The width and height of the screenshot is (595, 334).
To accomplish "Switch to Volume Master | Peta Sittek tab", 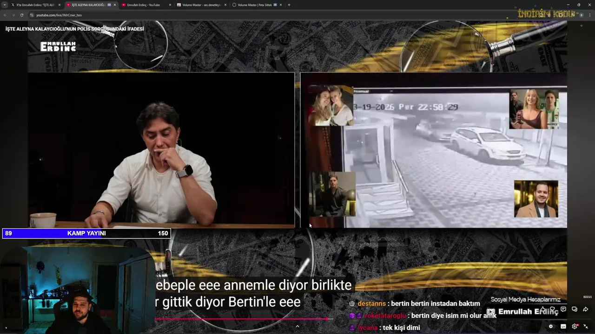I will click(255, 5).
